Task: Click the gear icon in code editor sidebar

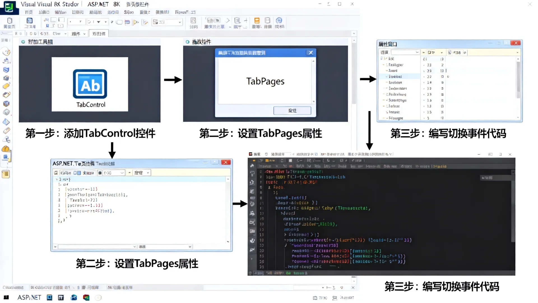Action: 252,204
